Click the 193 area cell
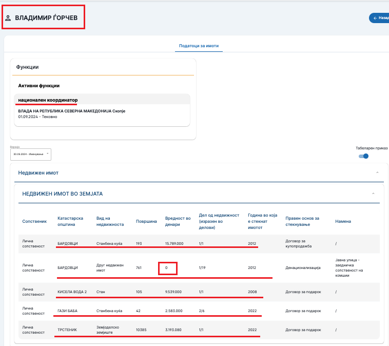 139,243
